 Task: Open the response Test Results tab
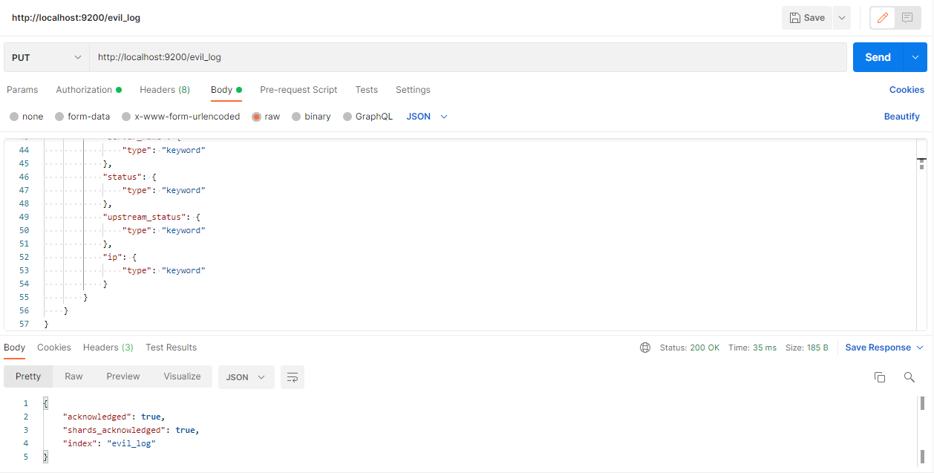(x=171, y=348)
